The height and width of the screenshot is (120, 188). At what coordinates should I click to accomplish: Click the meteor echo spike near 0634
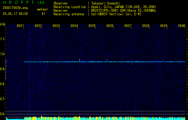[80, 60]
